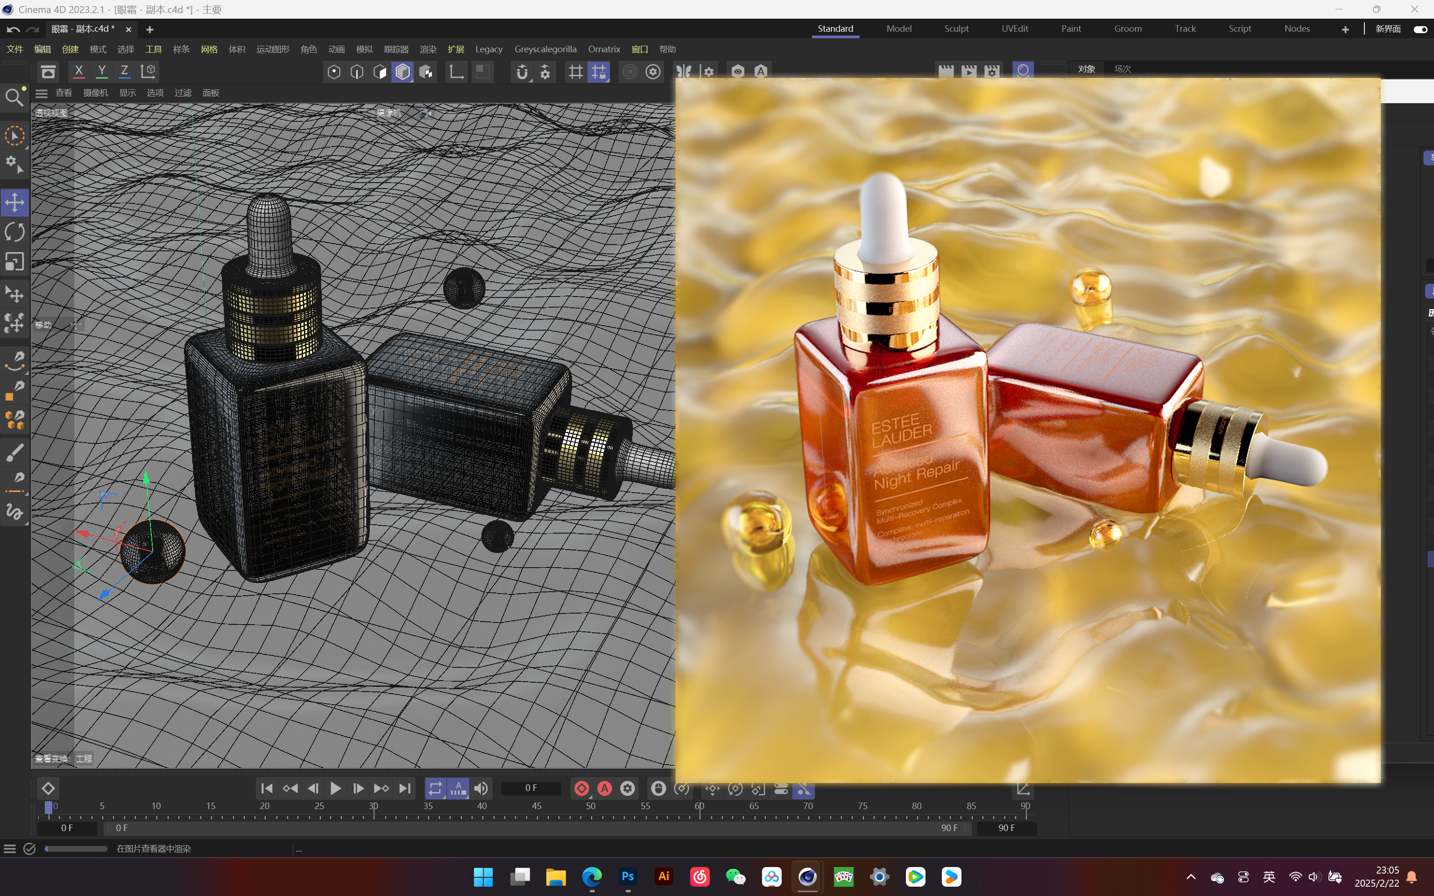Select the Rotate tool in the left toolbar
This screenshot has height=896, width=1434.
tap(15, 232)
